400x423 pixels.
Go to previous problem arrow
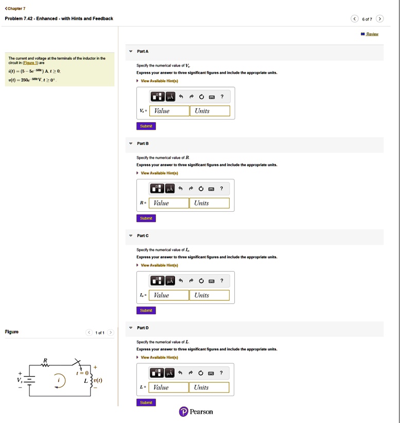point(355,19)
